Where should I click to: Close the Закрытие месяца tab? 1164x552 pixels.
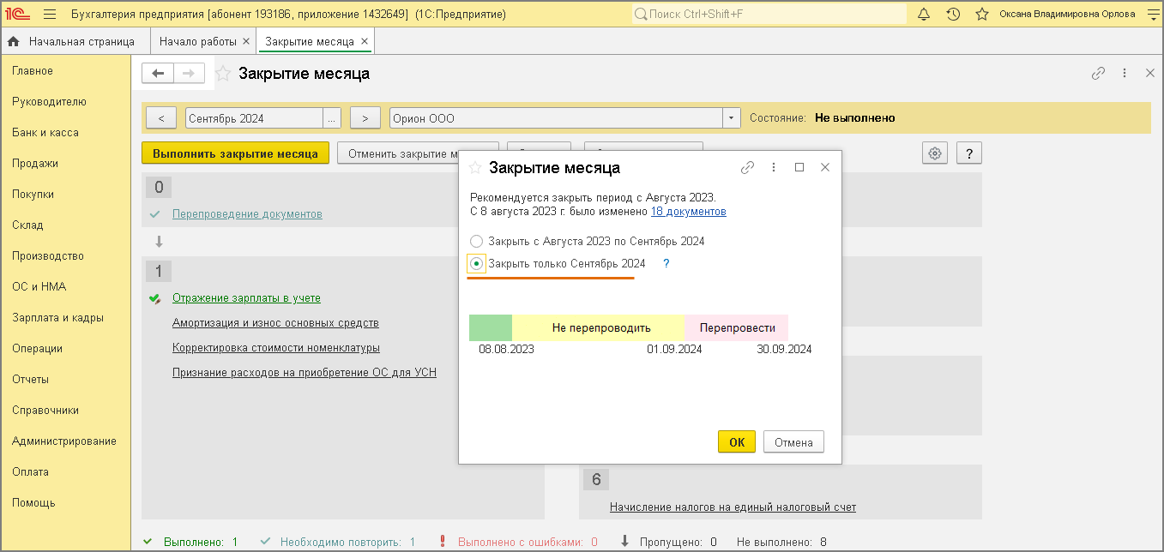coord(365,41)
